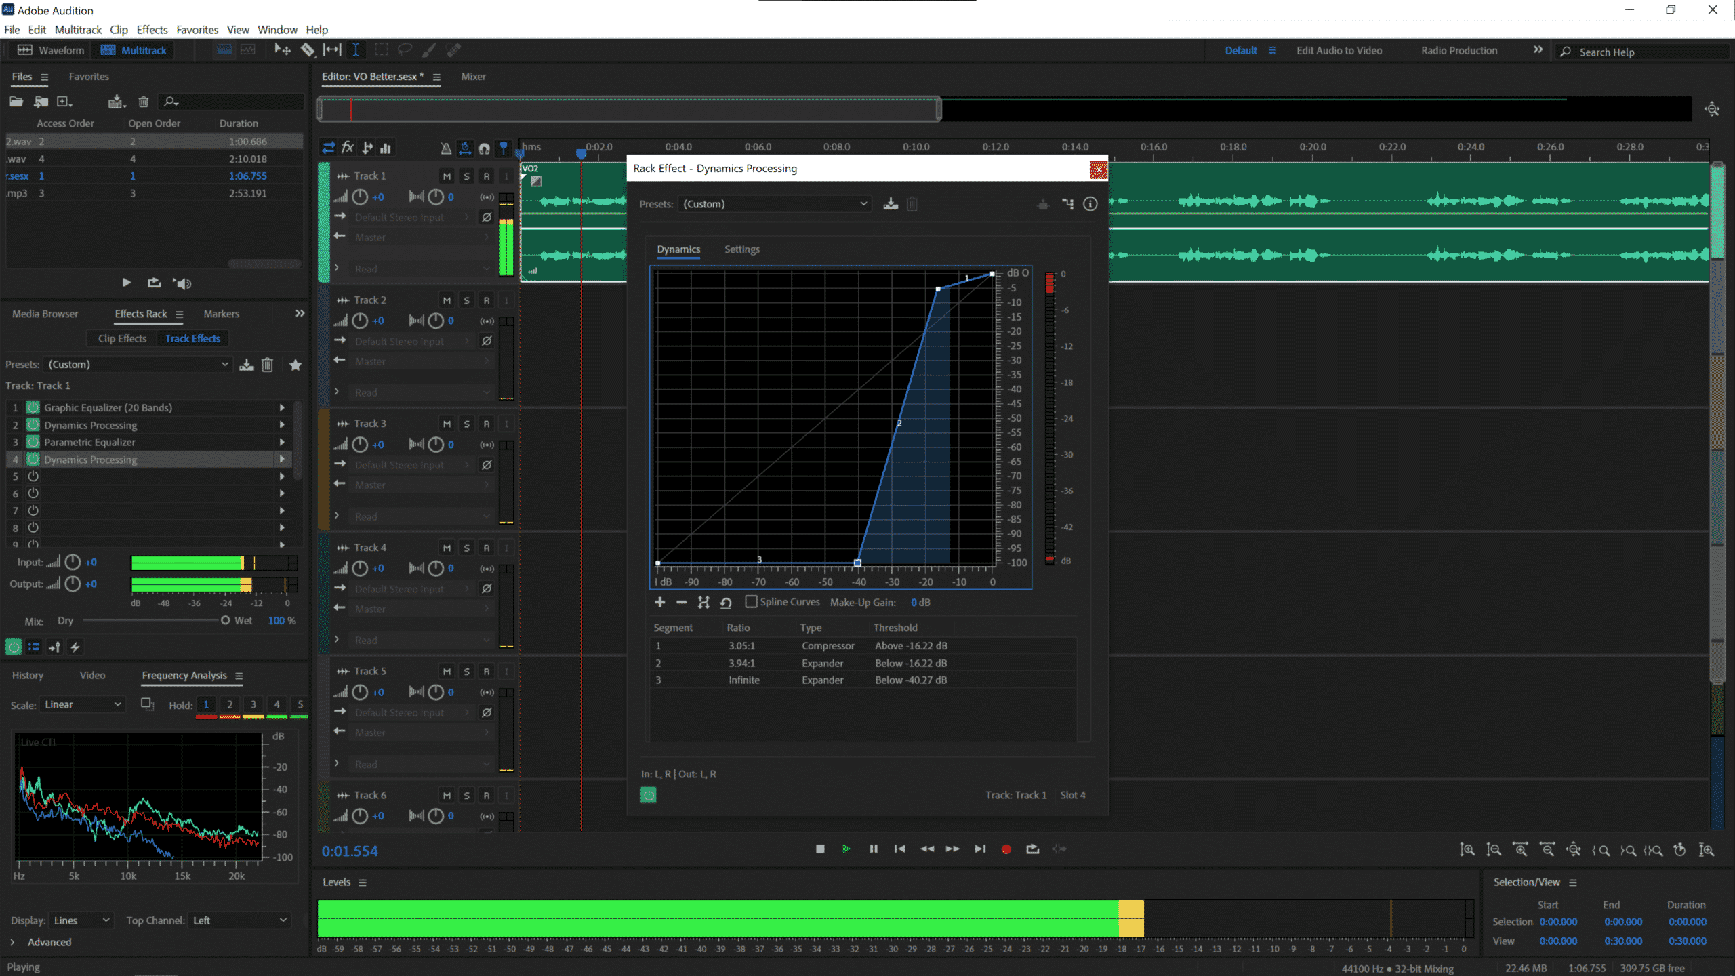Click the current time display 0:01.554
Screen dimensions: 1735x976
[x=350, y=851]
